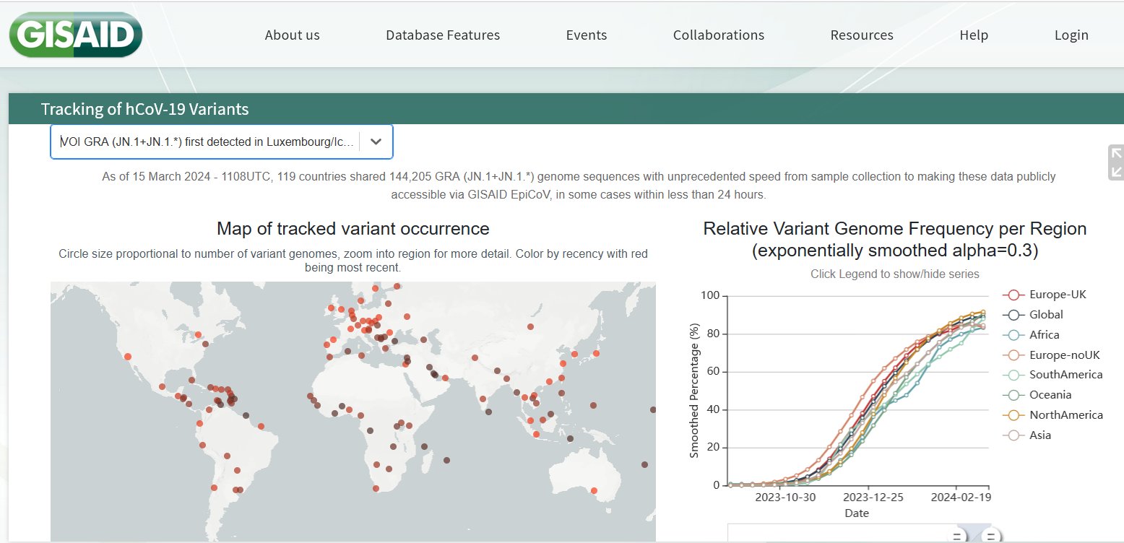Hide the Global series in chart legend
Viewport: 1124px width, 543px height.
click(x=1046, y=315)
